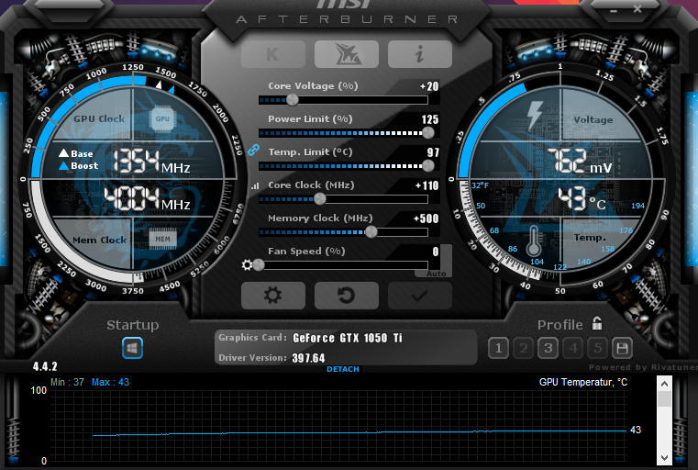Click the Max : 43 graph label
The image size is (698, 470).
tap(110, 382)
